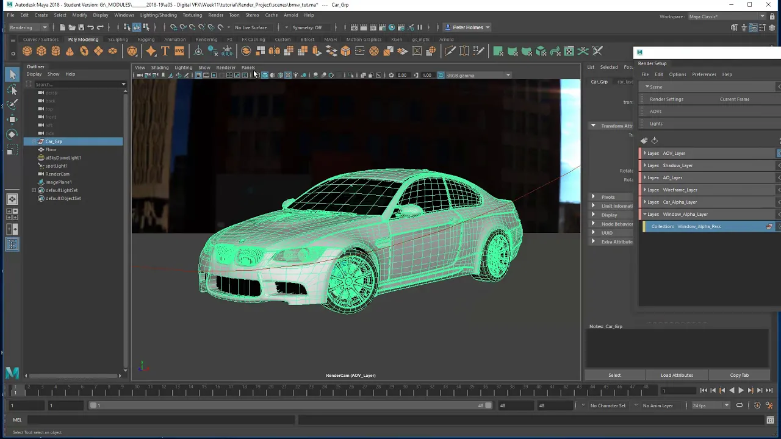Click the Undo arrow icon
Image resolution: width=781 pixels, height=439 pixels.
(90, 27)
